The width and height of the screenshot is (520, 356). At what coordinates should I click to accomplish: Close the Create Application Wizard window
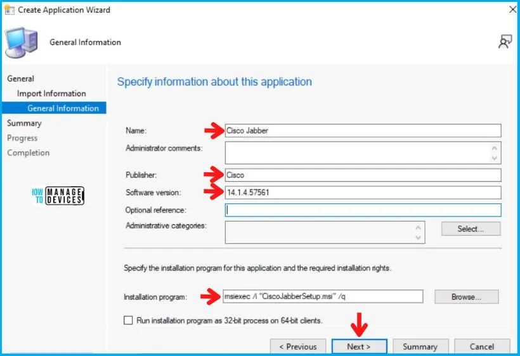[512, 10]
